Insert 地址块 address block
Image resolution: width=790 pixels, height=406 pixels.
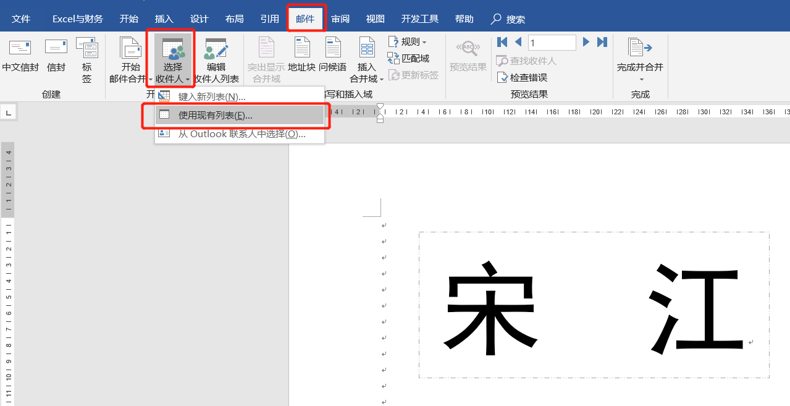[x=301, y=56]
